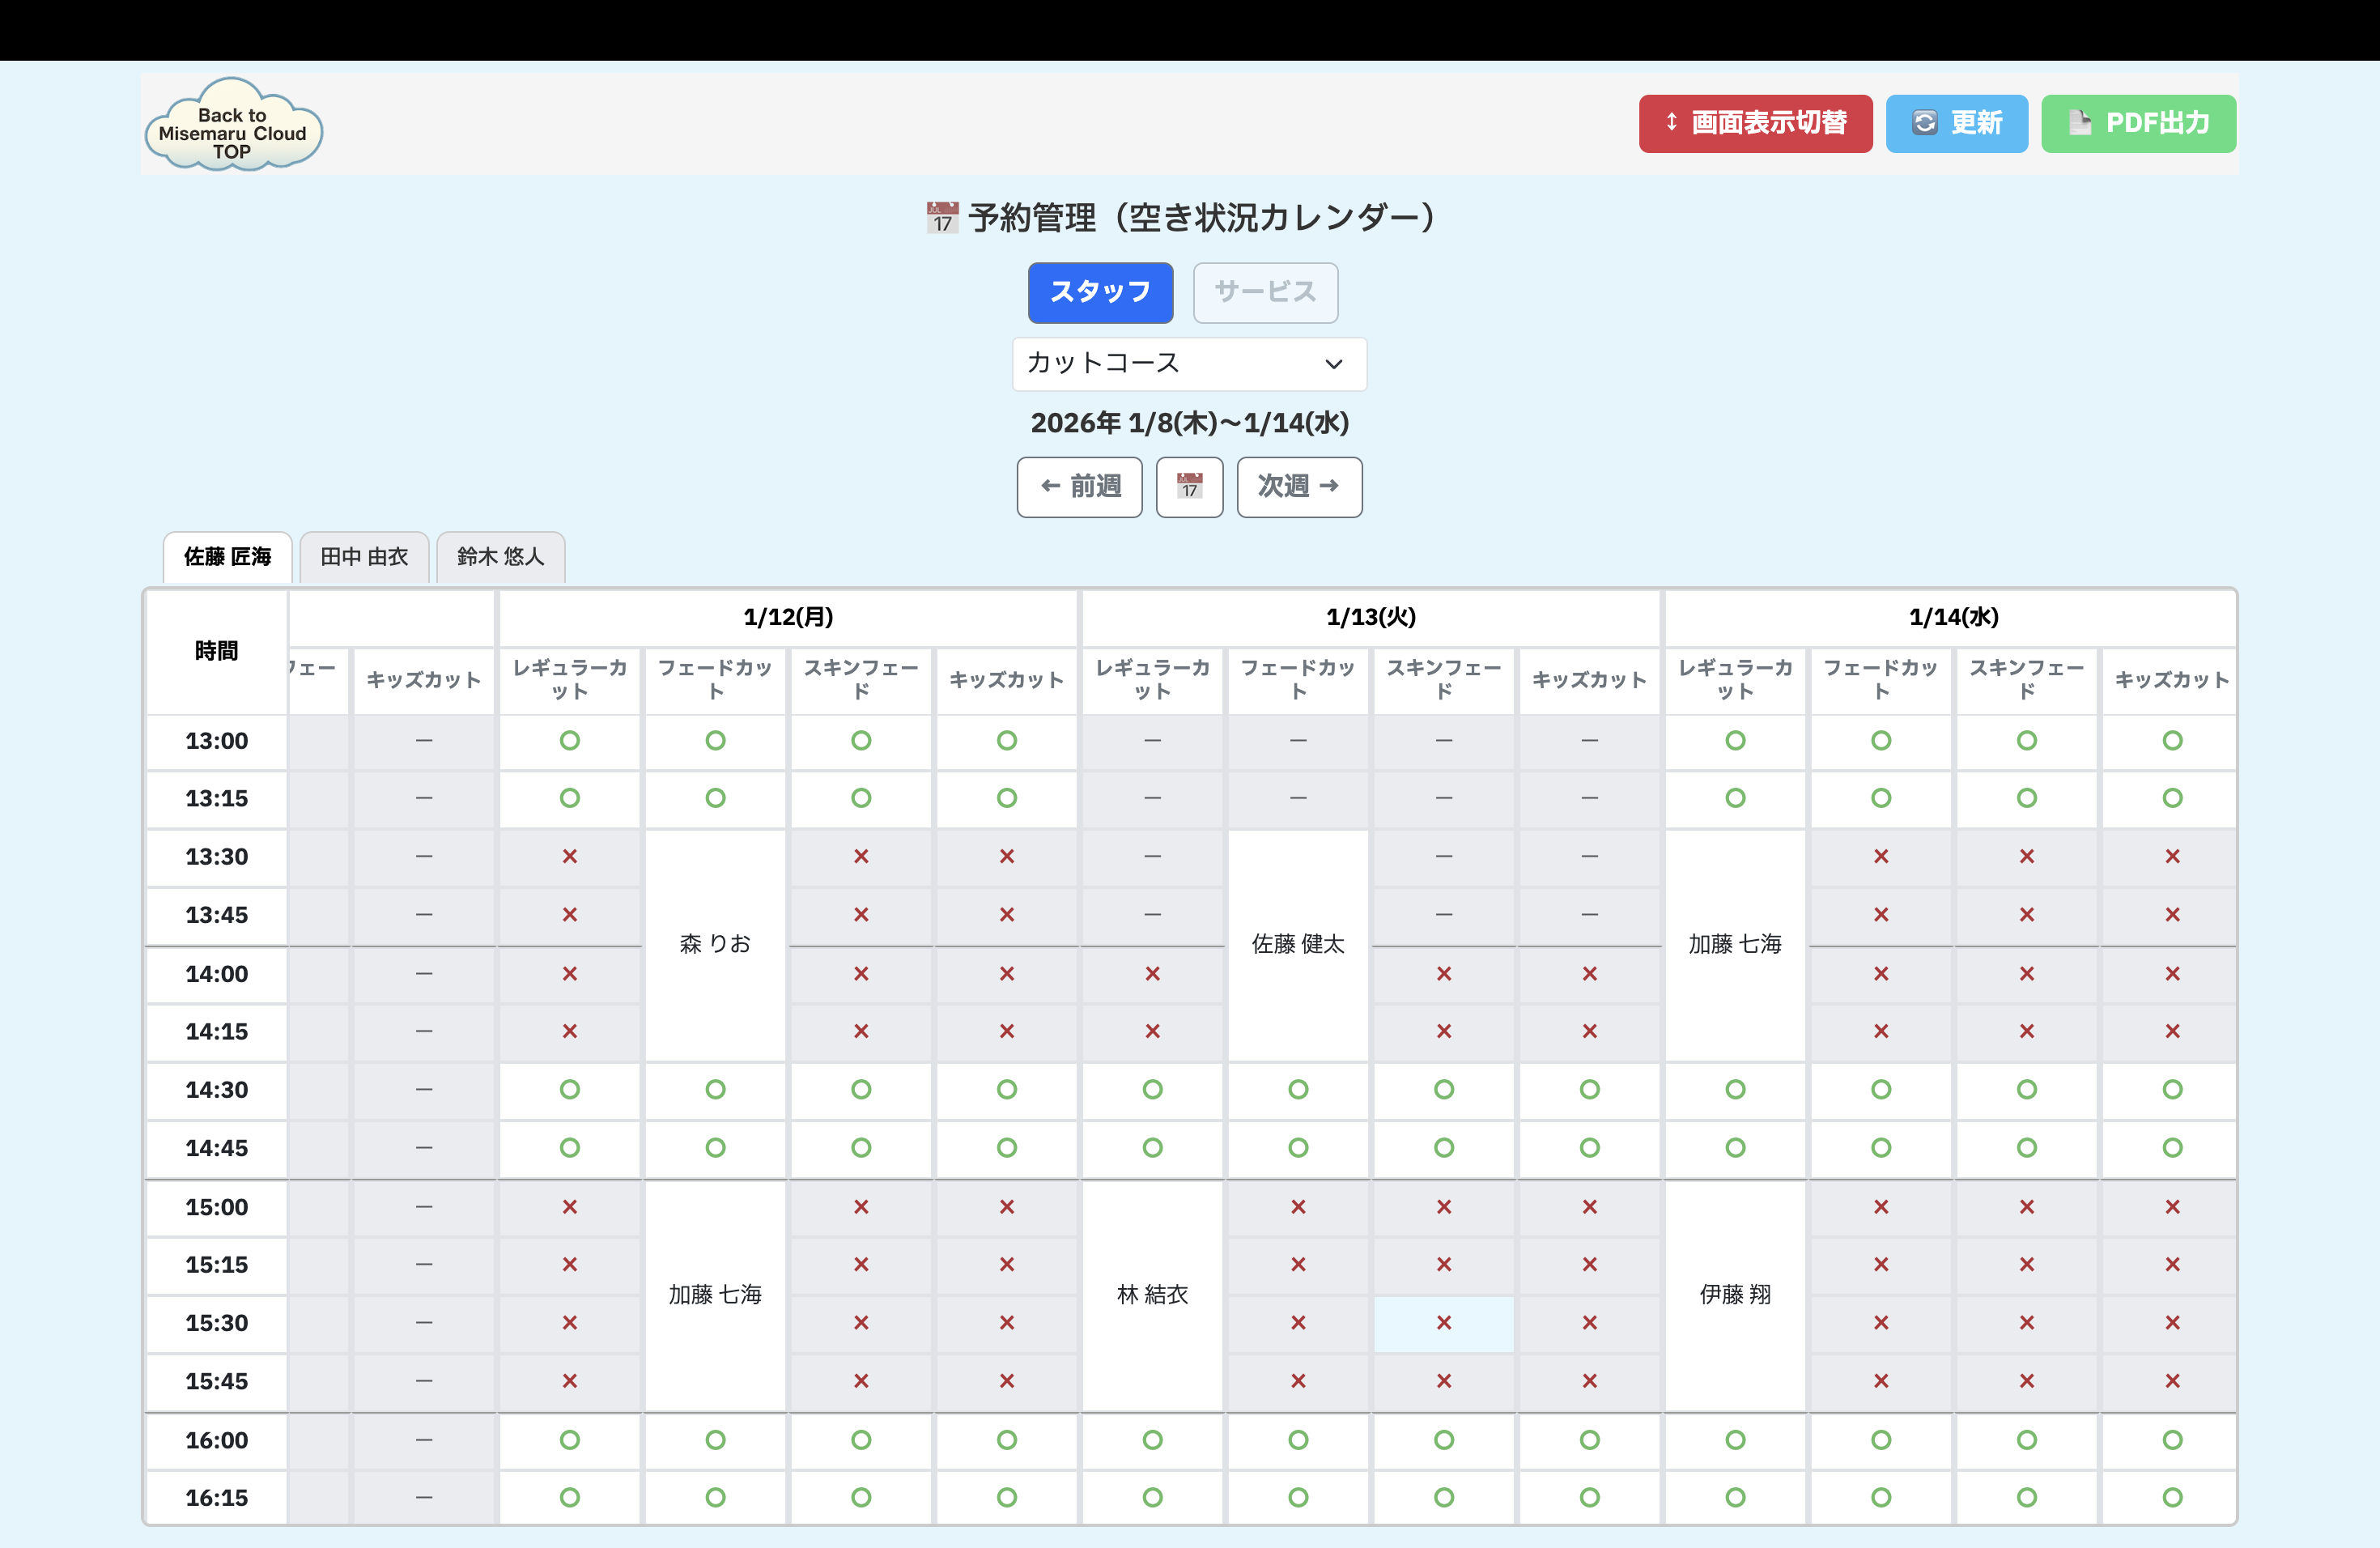The image size is (2380, 1548).
Task: Open the カットコース dropdown
Action: pyautogui.click(x=1188, y=364)
